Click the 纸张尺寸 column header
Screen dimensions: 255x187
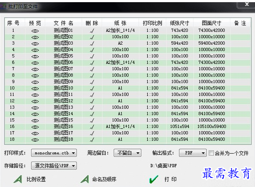pos(180,23)
